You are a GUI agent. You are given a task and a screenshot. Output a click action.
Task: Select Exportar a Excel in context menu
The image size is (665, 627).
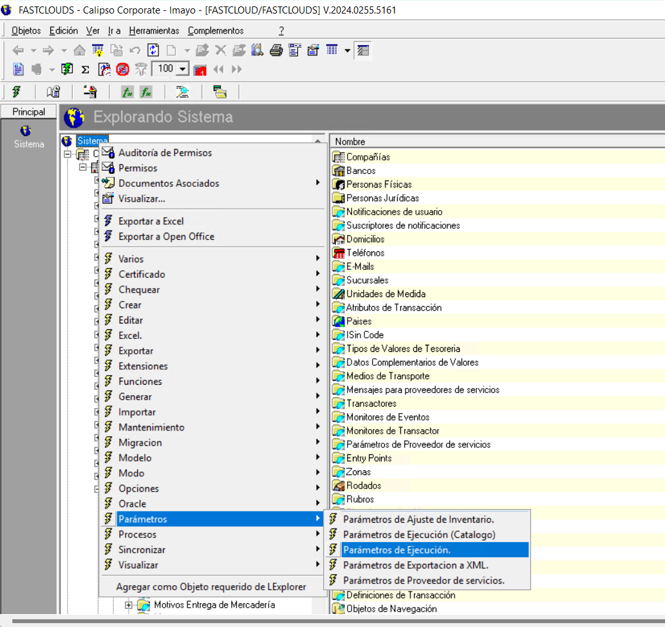click(x=212, y=221)
